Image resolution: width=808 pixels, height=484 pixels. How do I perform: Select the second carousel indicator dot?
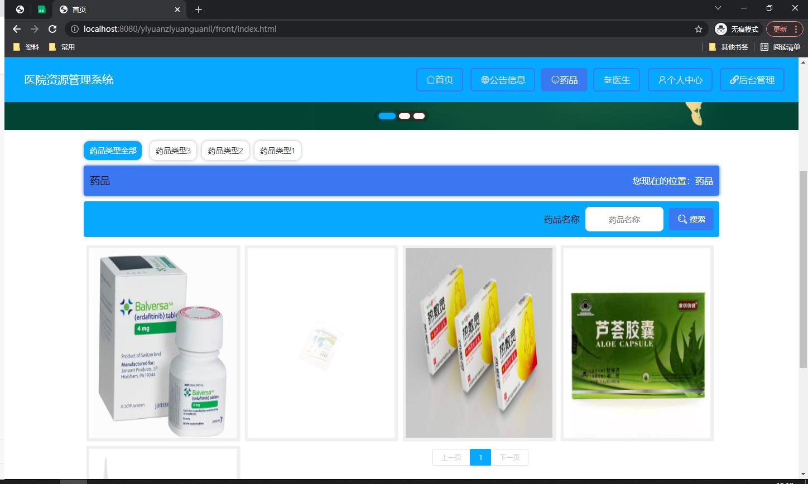pos(405,116)
